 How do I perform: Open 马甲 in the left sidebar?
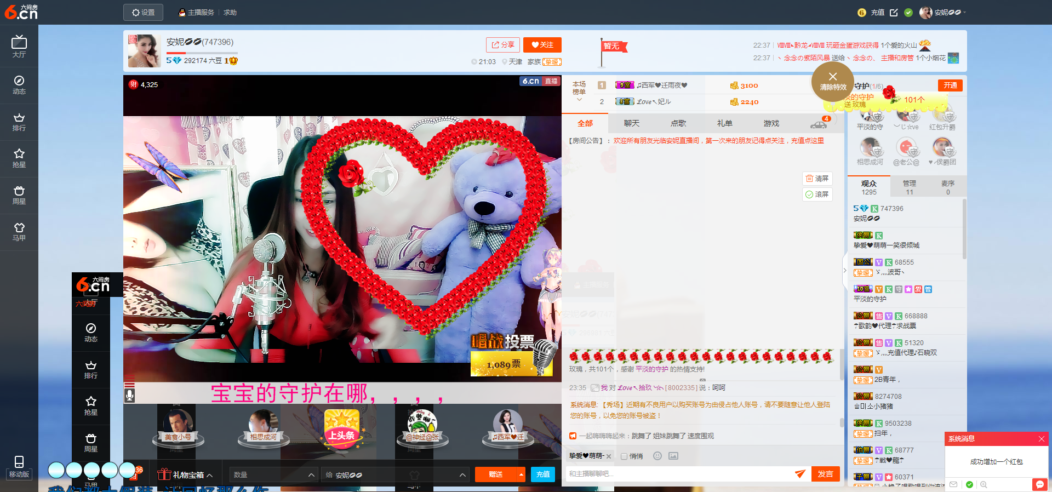[19, 232]
